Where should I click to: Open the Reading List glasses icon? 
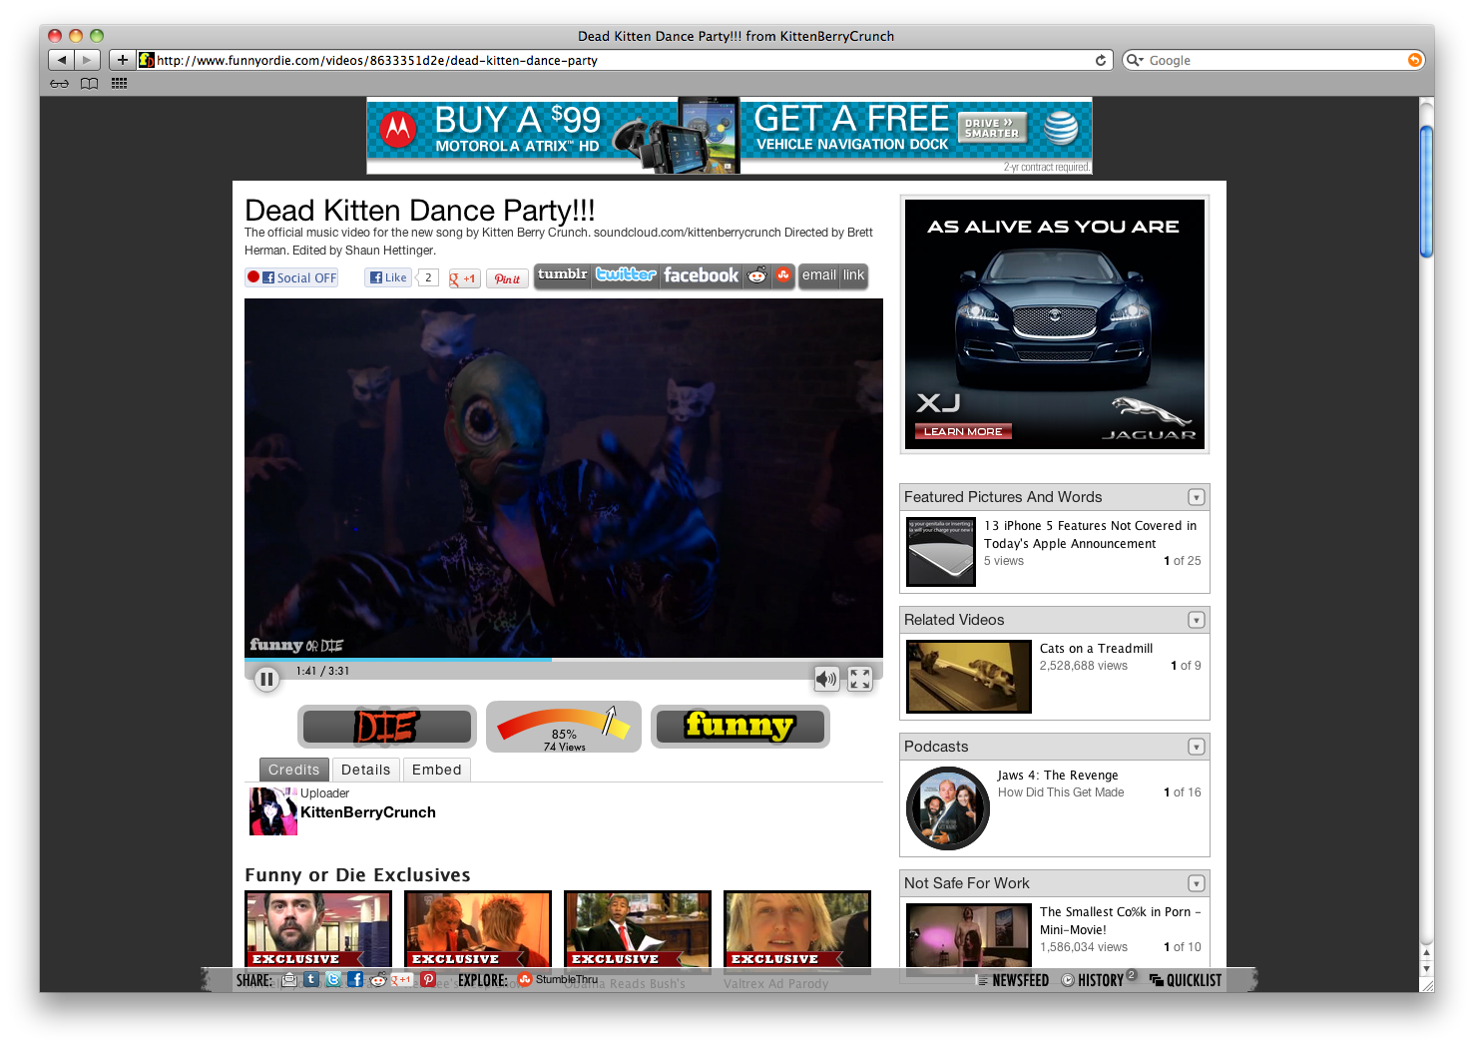(60, 84)
